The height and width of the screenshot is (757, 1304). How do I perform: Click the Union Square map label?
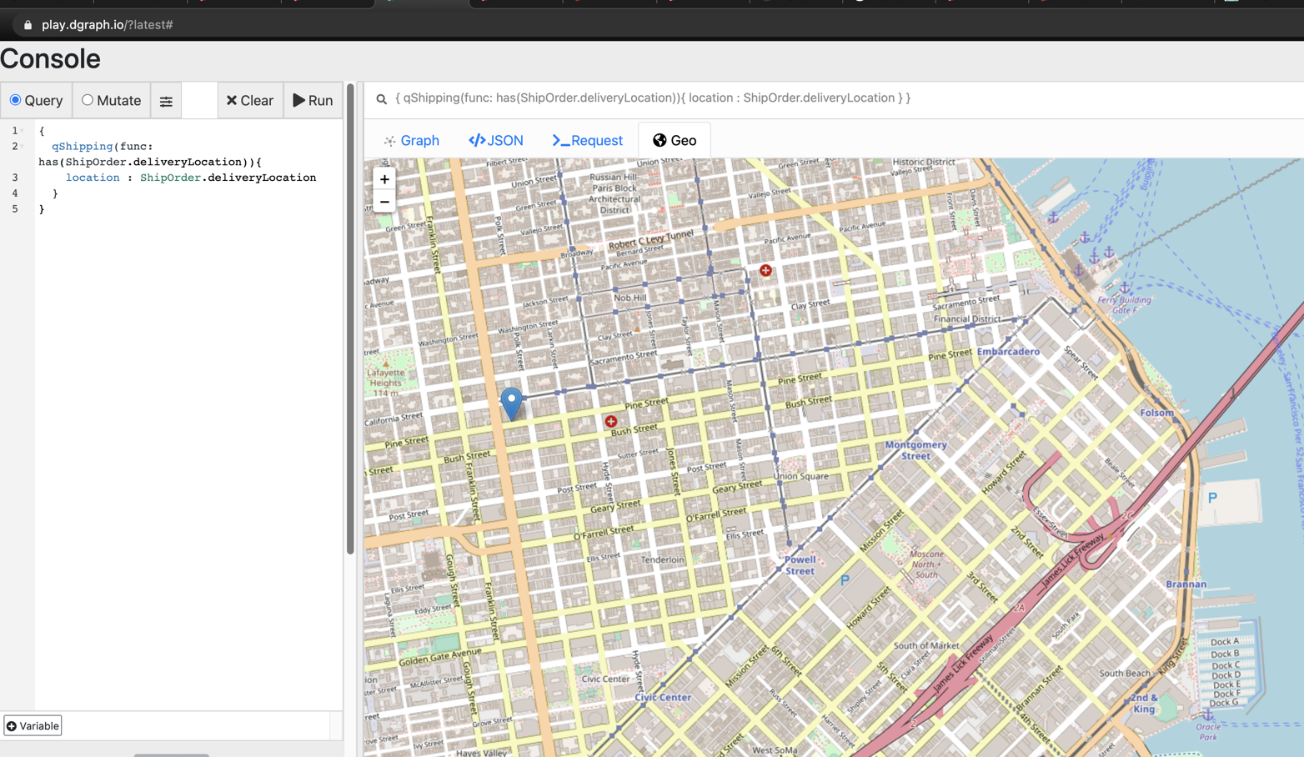801,477
